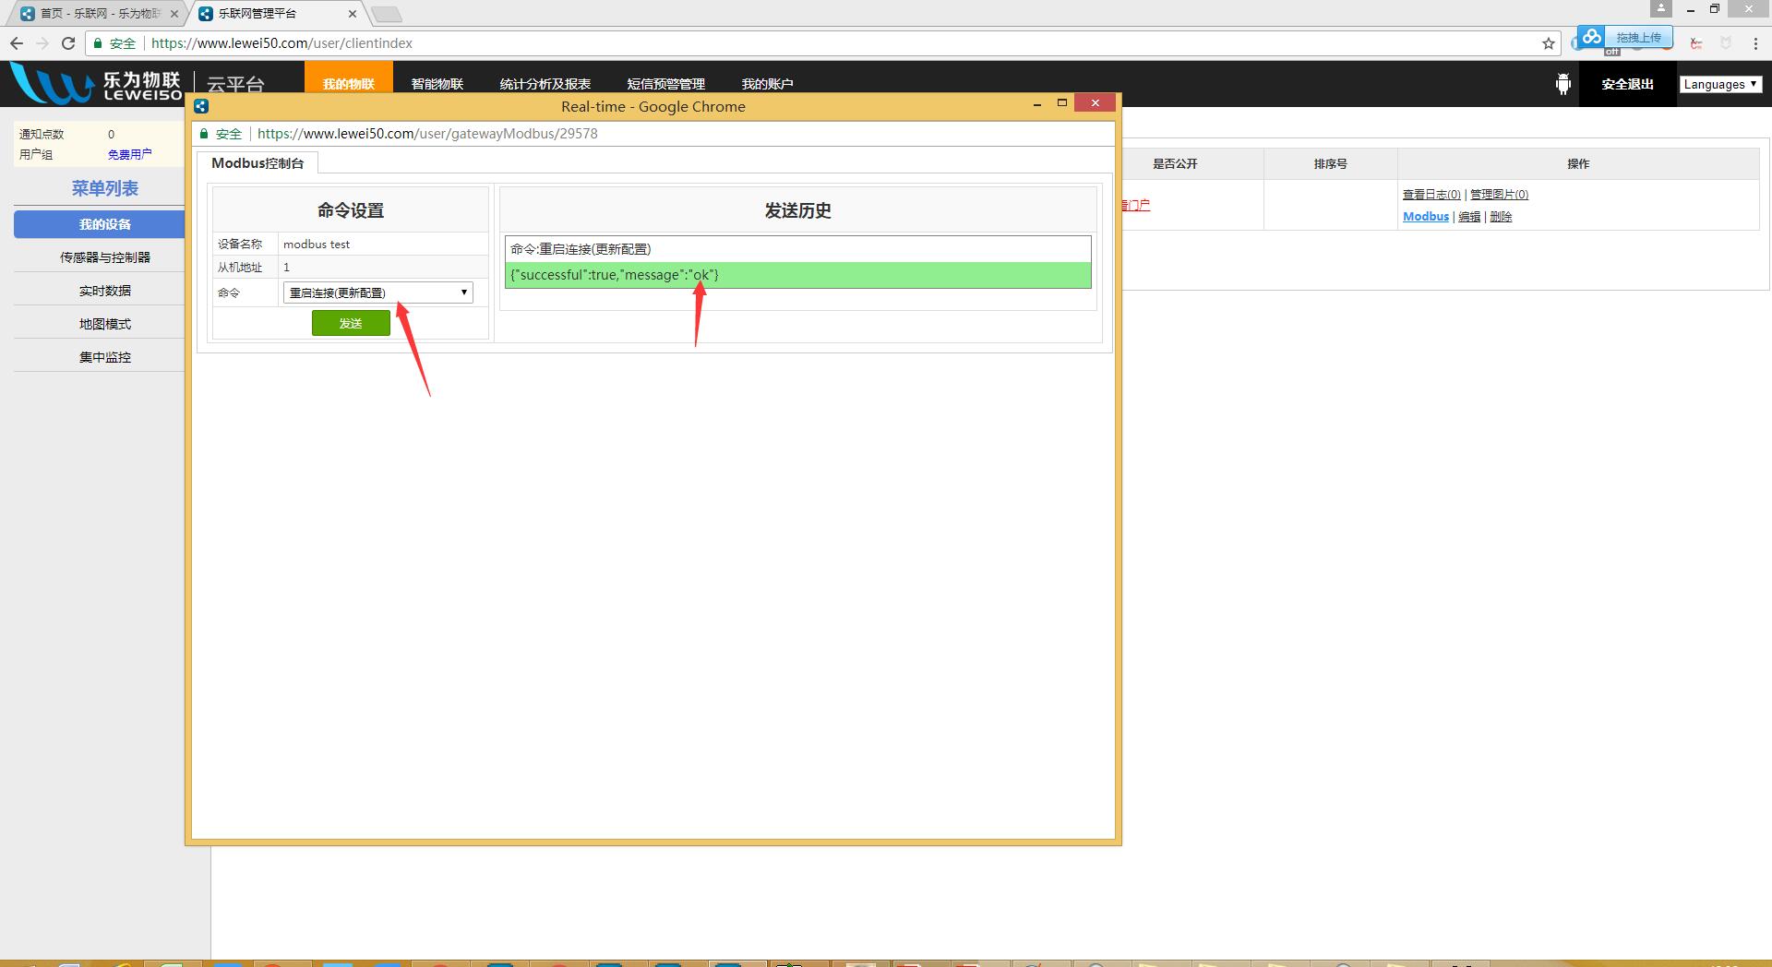Viewport: 1772px width, 967px height.
Task: Open the Chrome three-dot menu
Action: click(1755, 43)
